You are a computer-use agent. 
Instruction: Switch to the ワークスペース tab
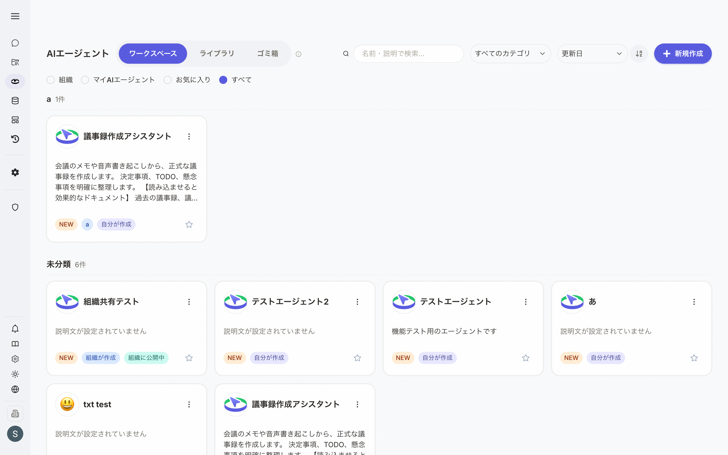tap(153, 54)
